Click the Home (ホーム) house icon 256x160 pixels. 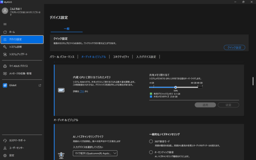[5, 32]
